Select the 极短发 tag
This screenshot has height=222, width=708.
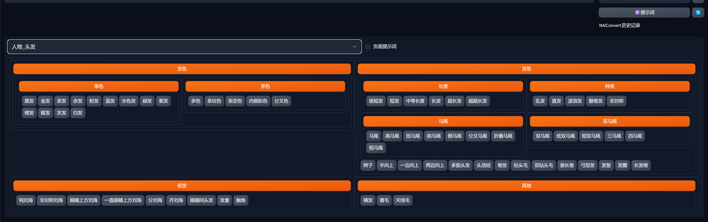(376, 101)
